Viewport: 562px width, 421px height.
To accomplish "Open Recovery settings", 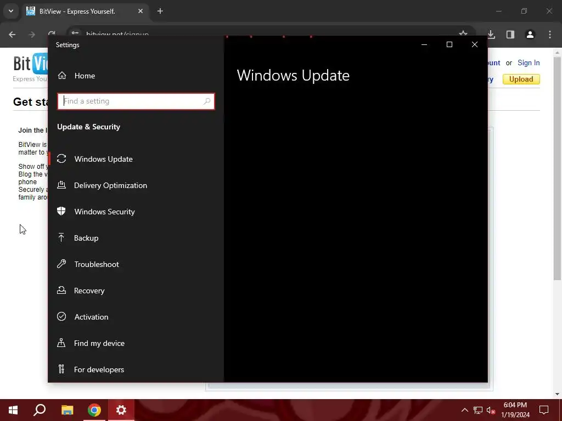I will tap(136, 291).
